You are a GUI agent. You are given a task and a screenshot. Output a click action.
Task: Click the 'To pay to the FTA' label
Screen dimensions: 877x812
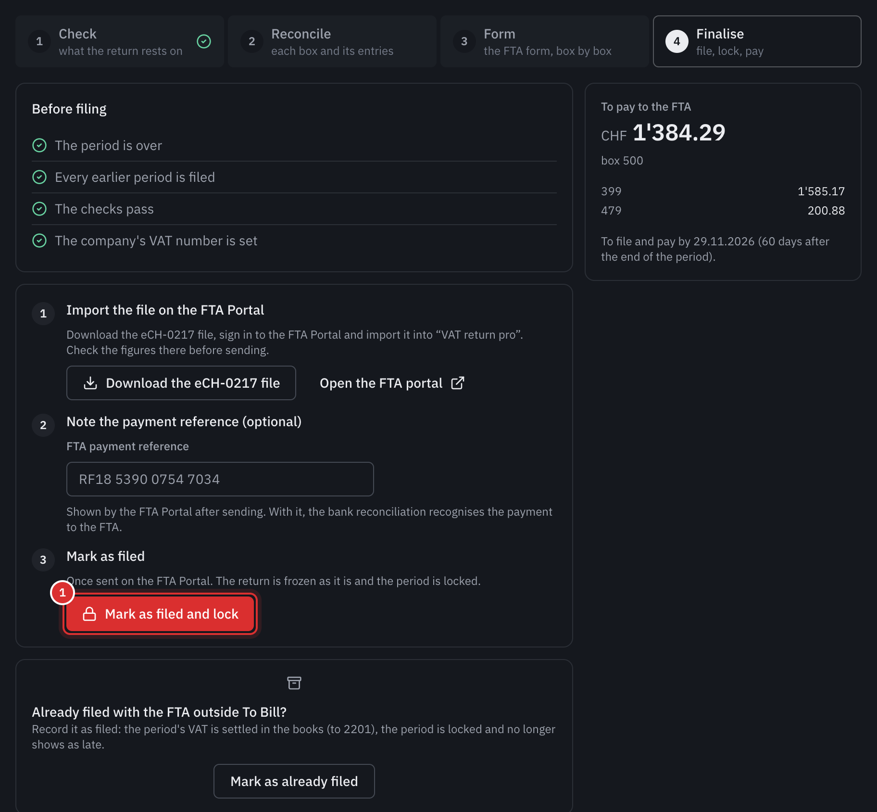pos(646,107)
